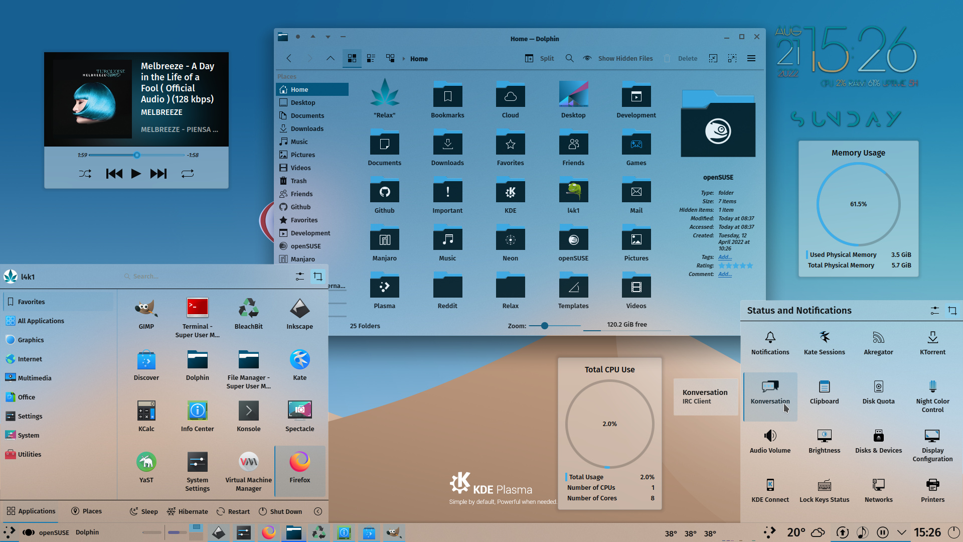Screen dimensions: 963x542
Task: Select All Applications category
Action: 58,321
